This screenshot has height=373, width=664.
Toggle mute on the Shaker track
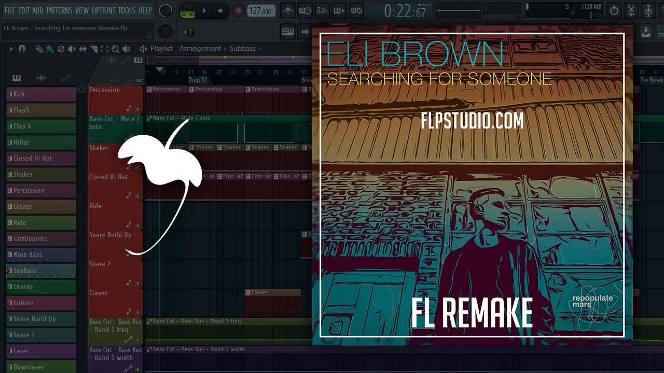[x=138, y=167]
